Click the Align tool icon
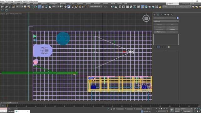Screen dimensions: 201x113 click(116, 7)
